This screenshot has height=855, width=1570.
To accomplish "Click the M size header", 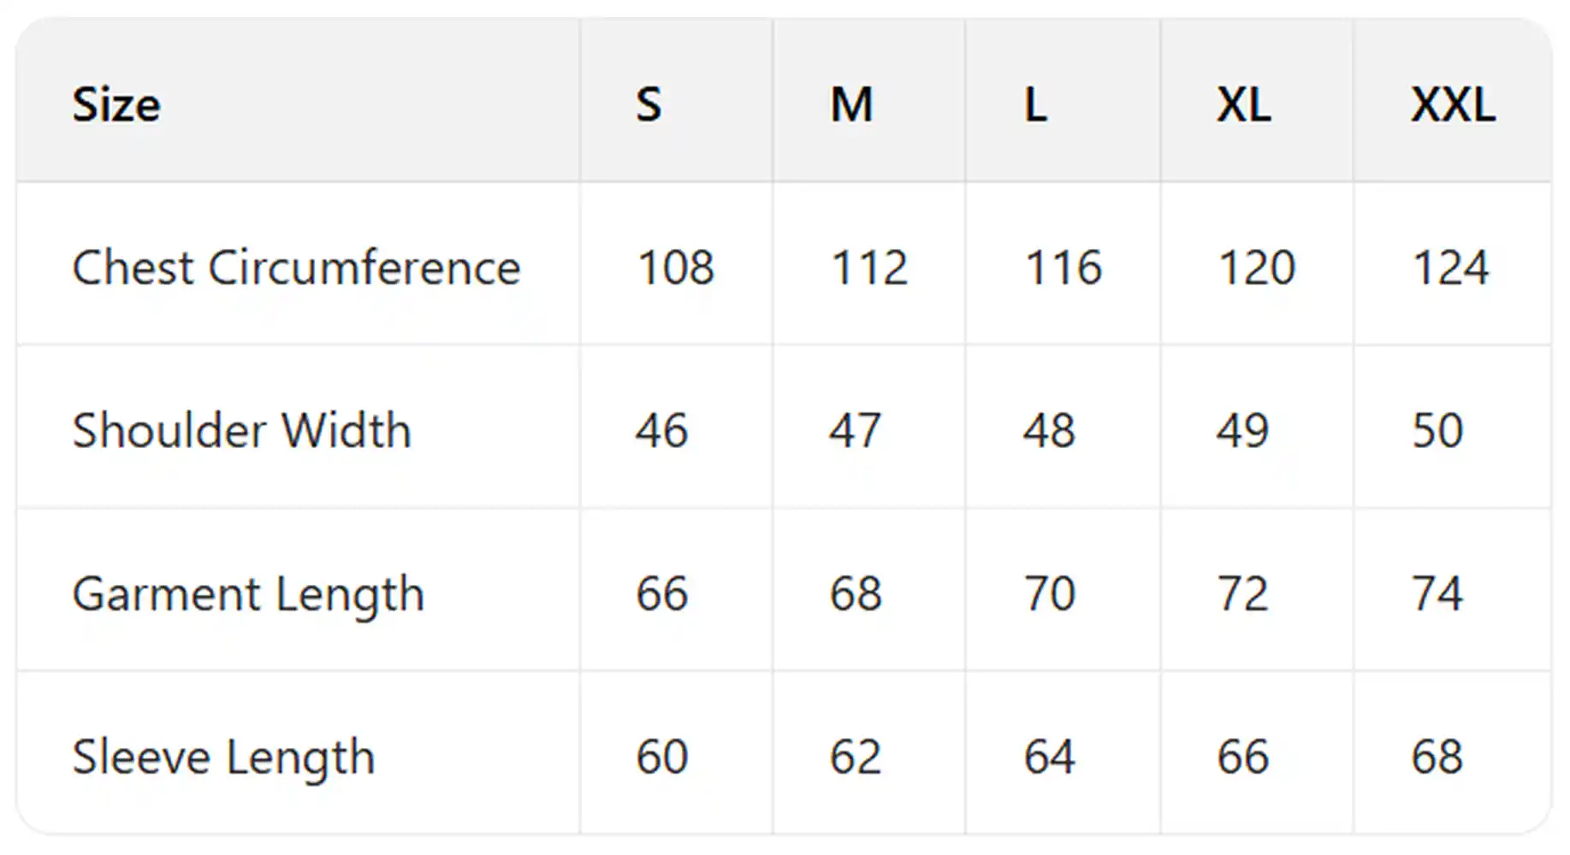I will 851,105.
